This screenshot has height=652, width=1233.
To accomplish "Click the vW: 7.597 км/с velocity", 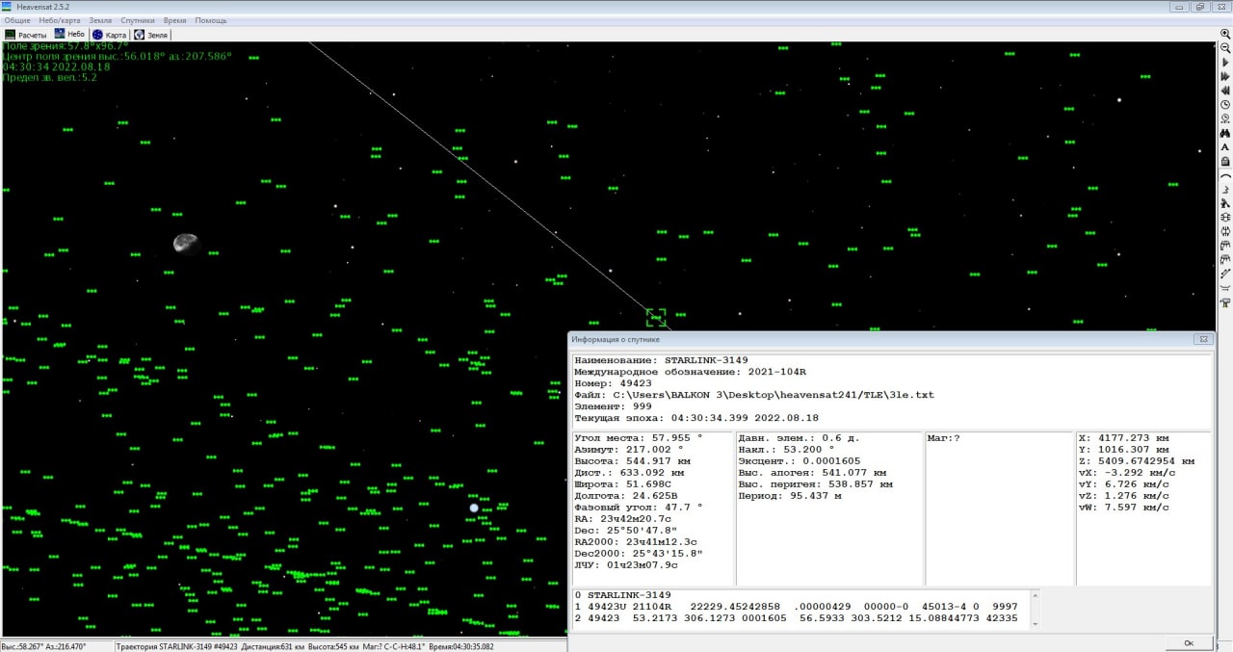I will (1124, 507).
